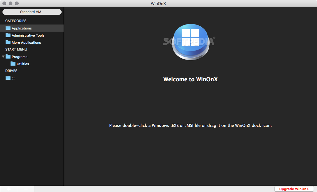The image size is (317, 192).
Task: Click the Administrative Tools folder icon
Action: [x=8, y=35]
